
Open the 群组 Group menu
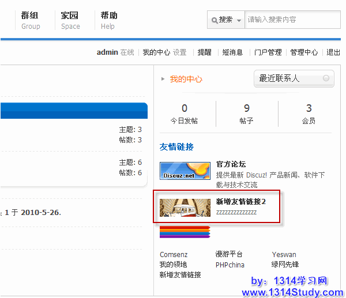[x=31, y=20]
